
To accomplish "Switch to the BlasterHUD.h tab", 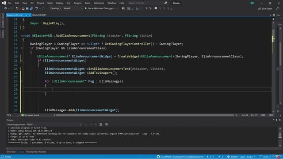I will (x=39, y=15).
